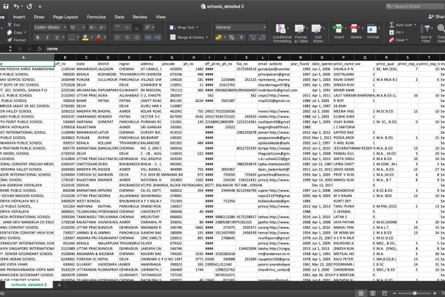This screenshot has width=445, height=297.
Task: Click into the Search Sheet field
Action: 415,6
